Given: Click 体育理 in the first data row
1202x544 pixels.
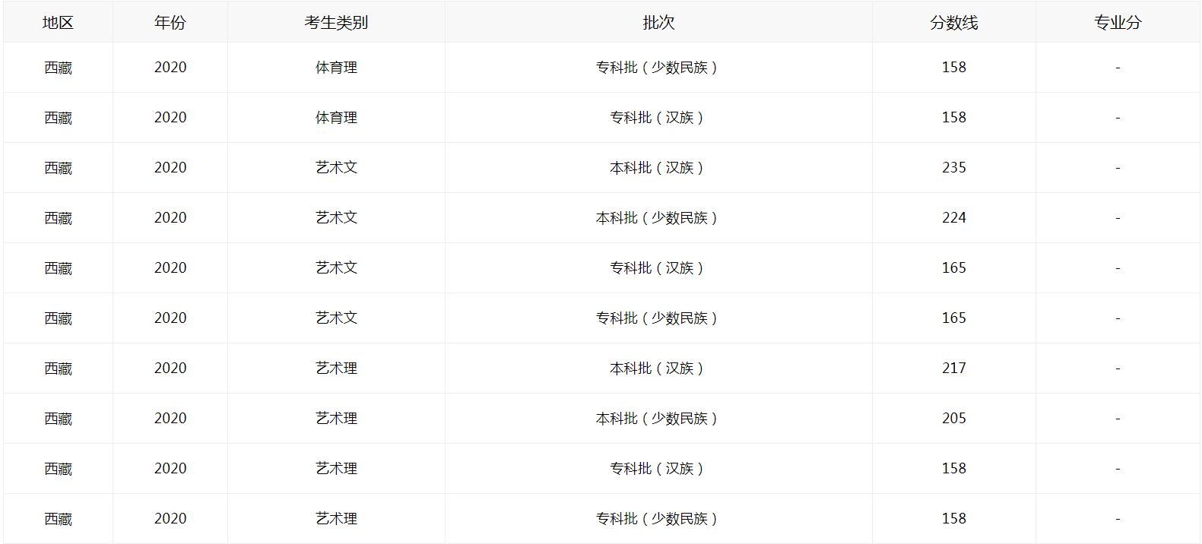Looking at the screenshot, I should (336, 68).
